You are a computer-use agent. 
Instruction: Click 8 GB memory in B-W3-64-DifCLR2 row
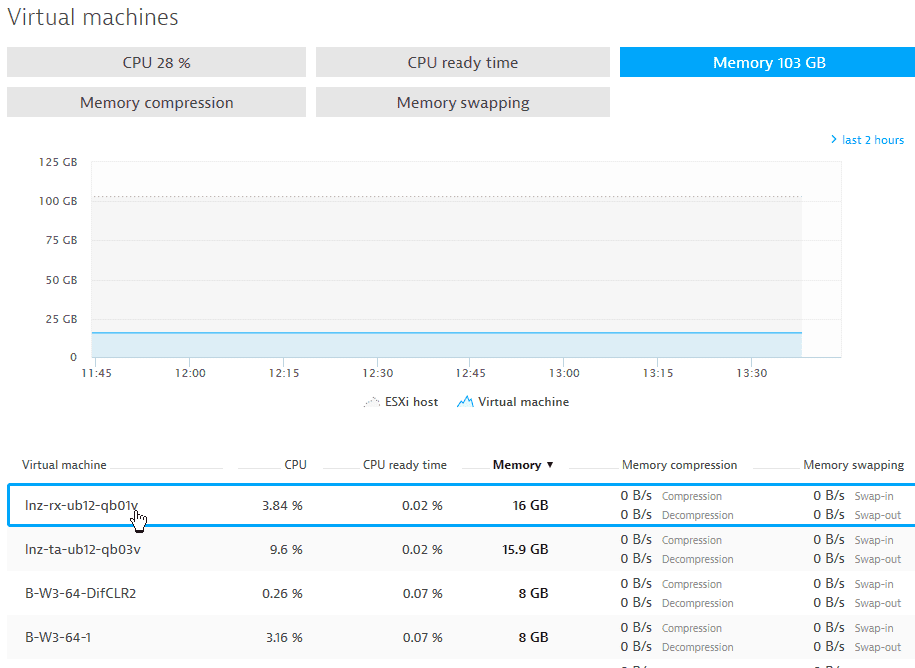[x=533, y=593]
